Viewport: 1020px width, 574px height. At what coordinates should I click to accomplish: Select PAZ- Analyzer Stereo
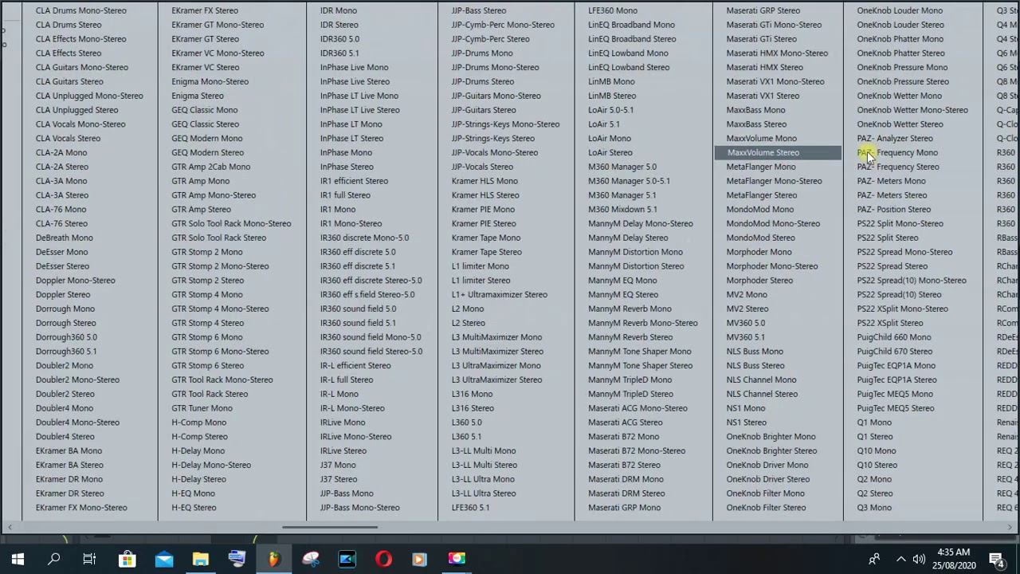point(895,138)
